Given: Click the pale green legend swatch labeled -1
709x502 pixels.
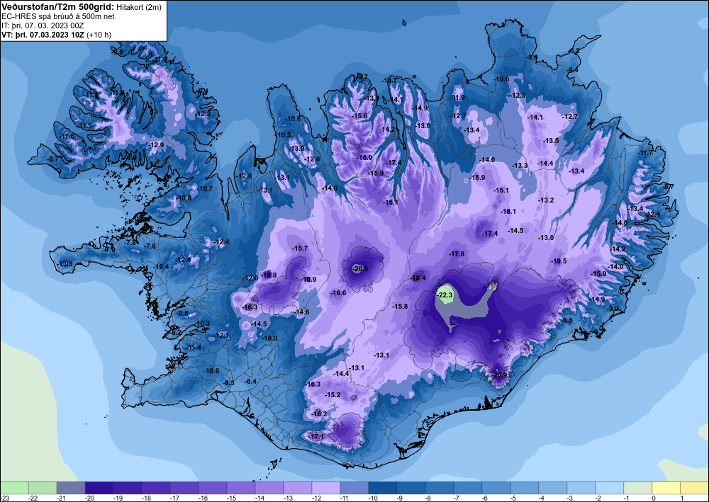Looking at the screenshot, I should coord(638,488).
